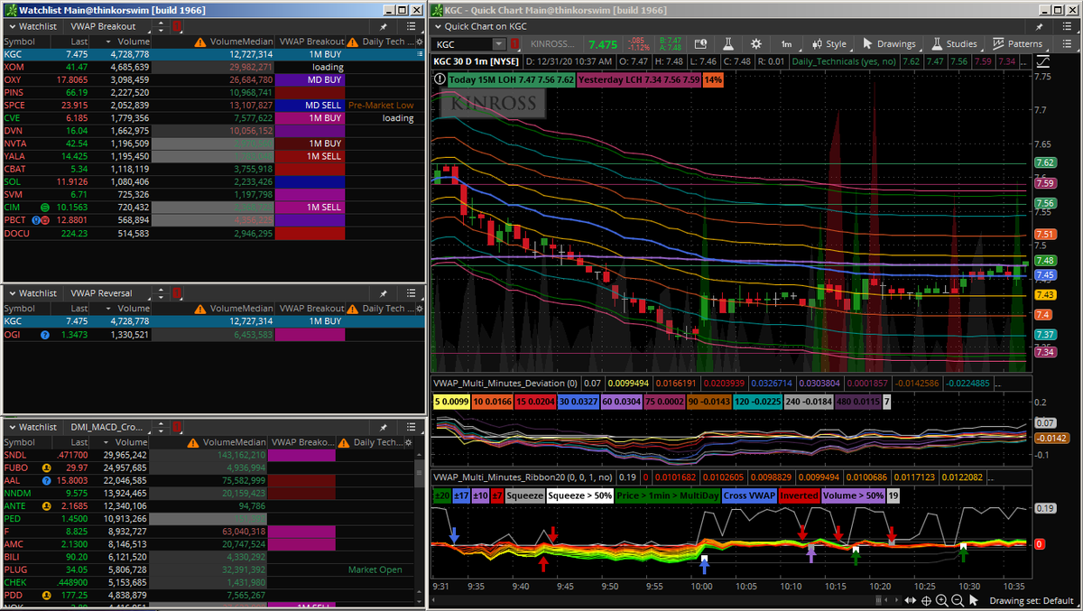Sort top watchlist by Volume column
The width and height of the screenshot is (1083, 611).
tap(121, 42)
